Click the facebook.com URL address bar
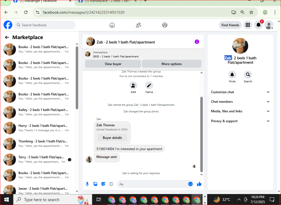This screenshot has height=205, width=281. [x=83, y=12]
